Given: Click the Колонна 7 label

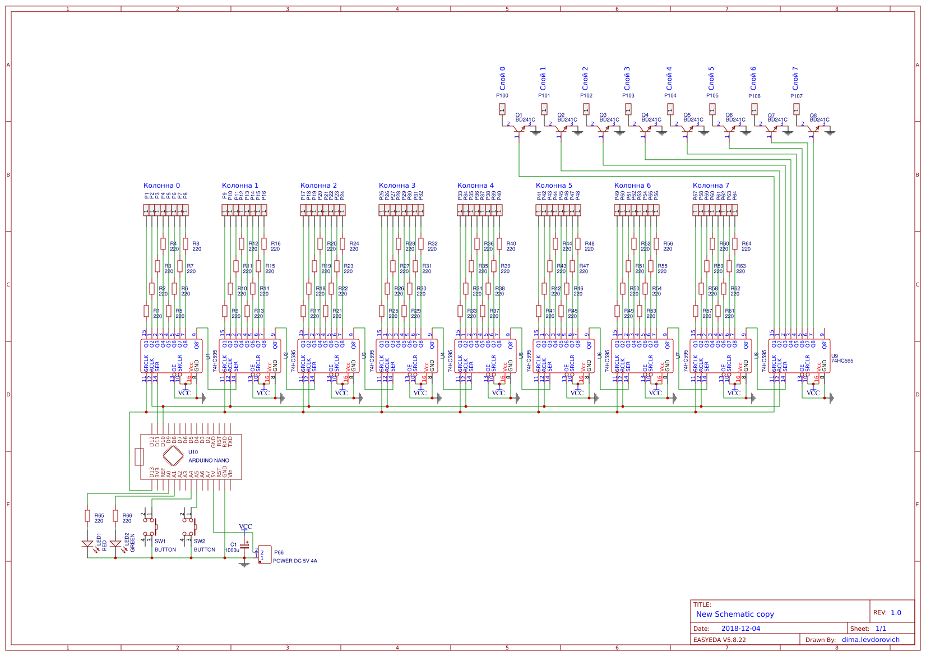Looking at the screenshot, I should click(x=711, y=186).
